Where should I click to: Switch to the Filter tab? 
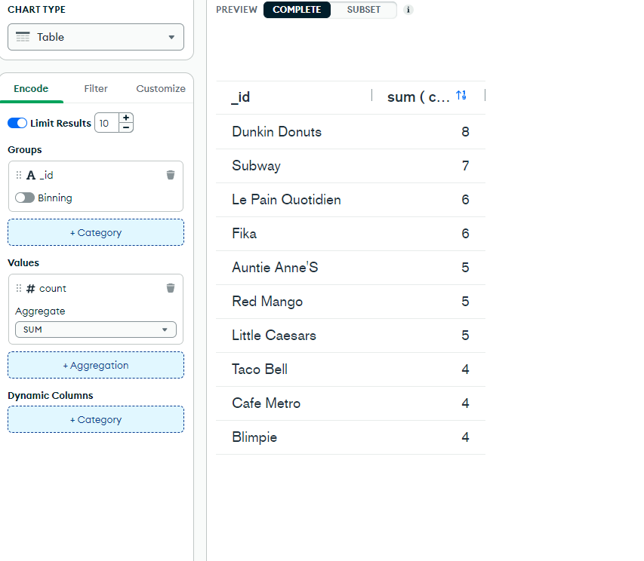pos(96,88)
